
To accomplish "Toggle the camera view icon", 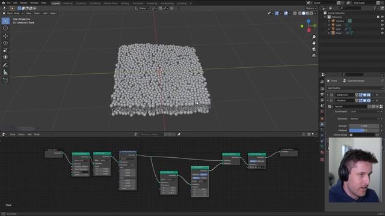I will 314,49.
